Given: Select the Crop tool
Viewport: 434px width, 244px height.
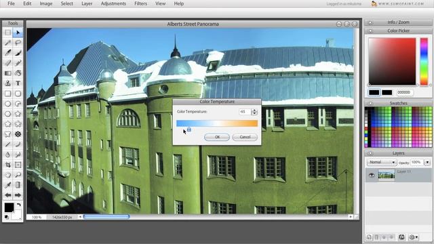Looking at the screenshot, I should [x=7, y=165].
